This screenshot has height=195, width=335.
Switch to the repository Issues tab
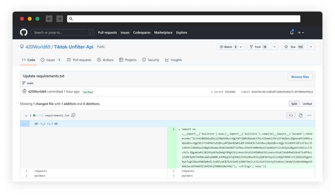click(51, 60)
